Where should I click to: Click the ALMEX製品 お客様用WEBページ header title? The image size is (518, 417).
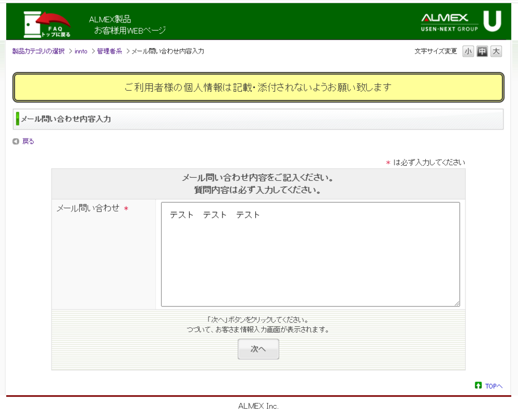128,25
